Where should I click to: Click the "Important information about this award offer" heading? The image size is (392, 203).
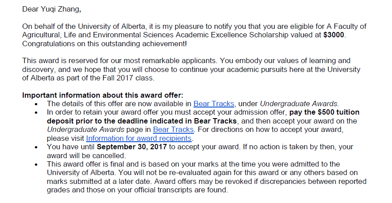(x=103, y=95)
